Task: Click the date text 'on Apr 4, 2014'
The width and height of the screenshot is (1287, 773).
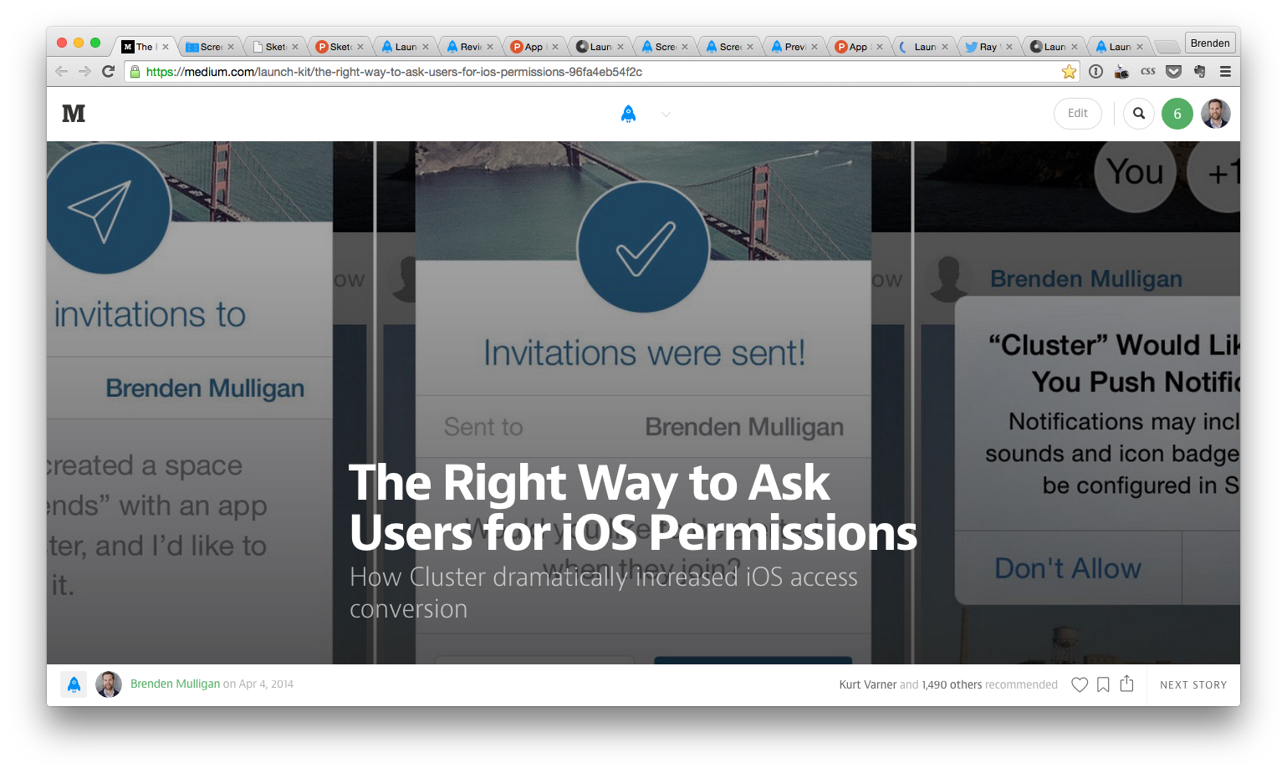Action: pyautogui.click(x=258, y=684)
